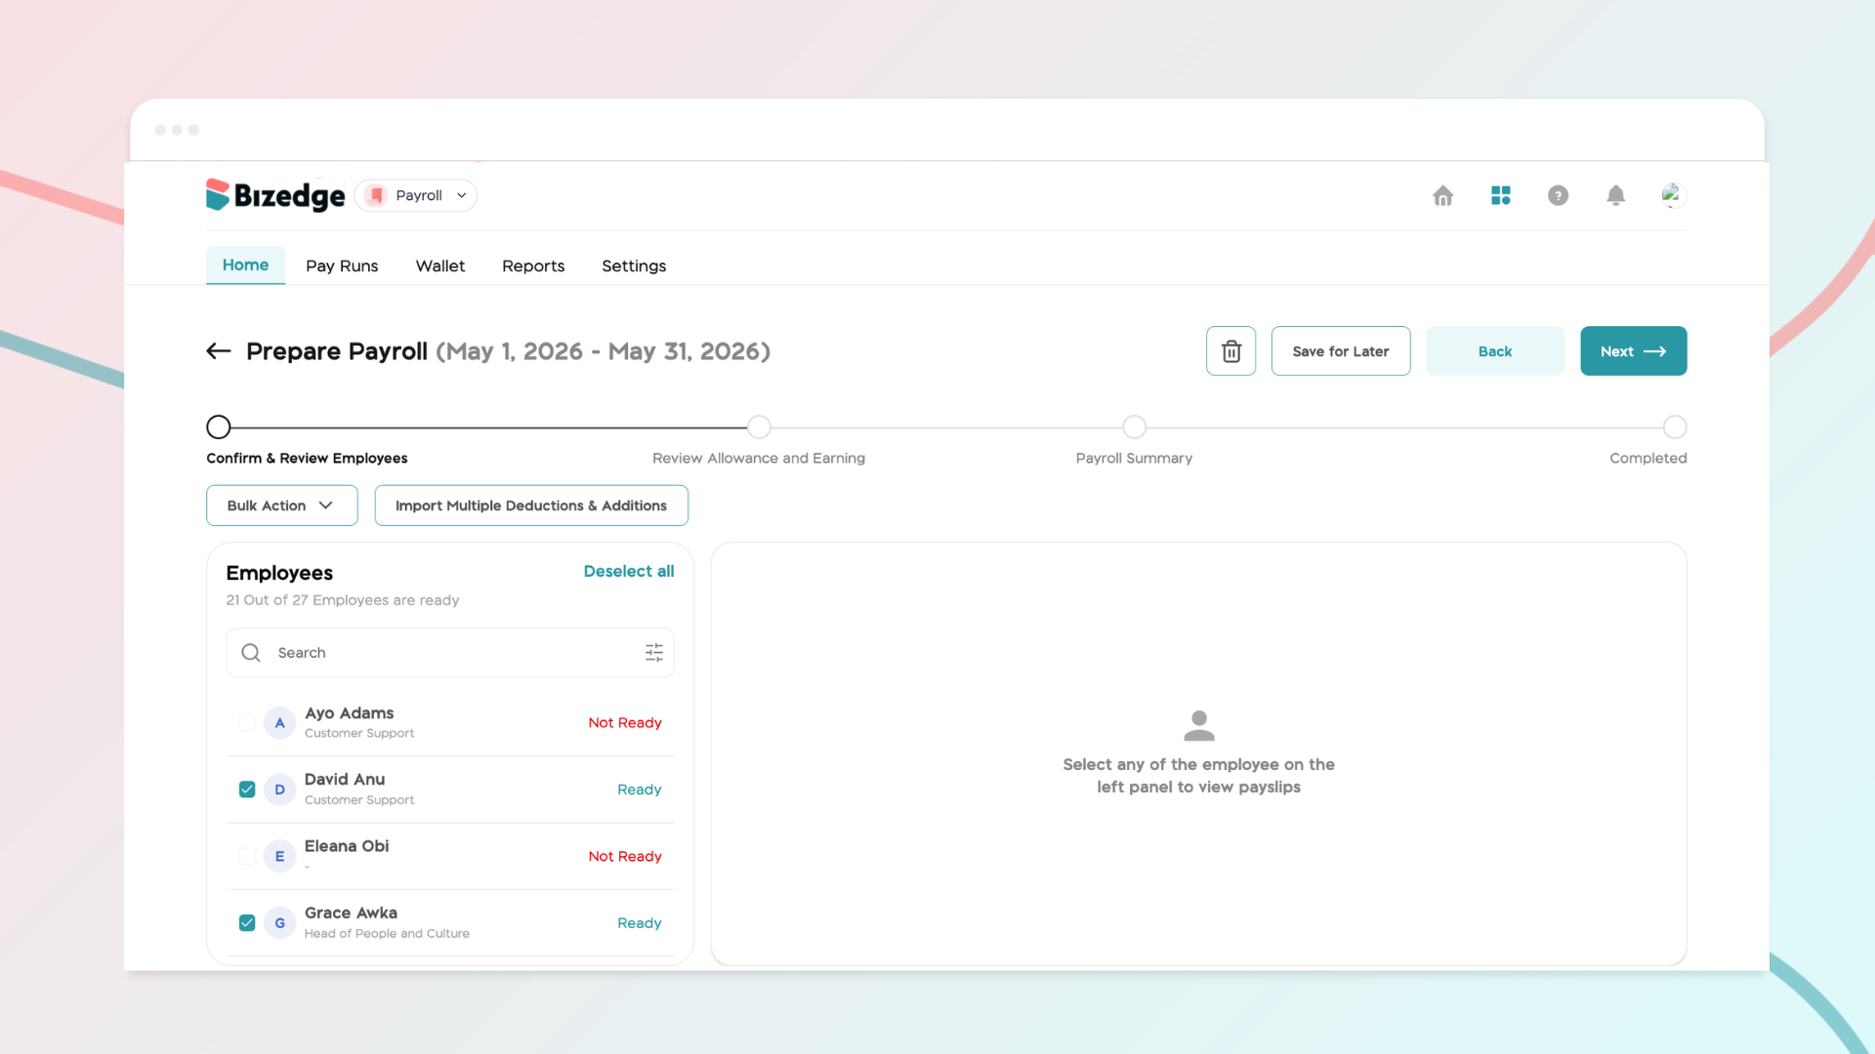Select employee name Grace Awka
This screenshot has width=1875, height=1054.
tap(351, 913)
